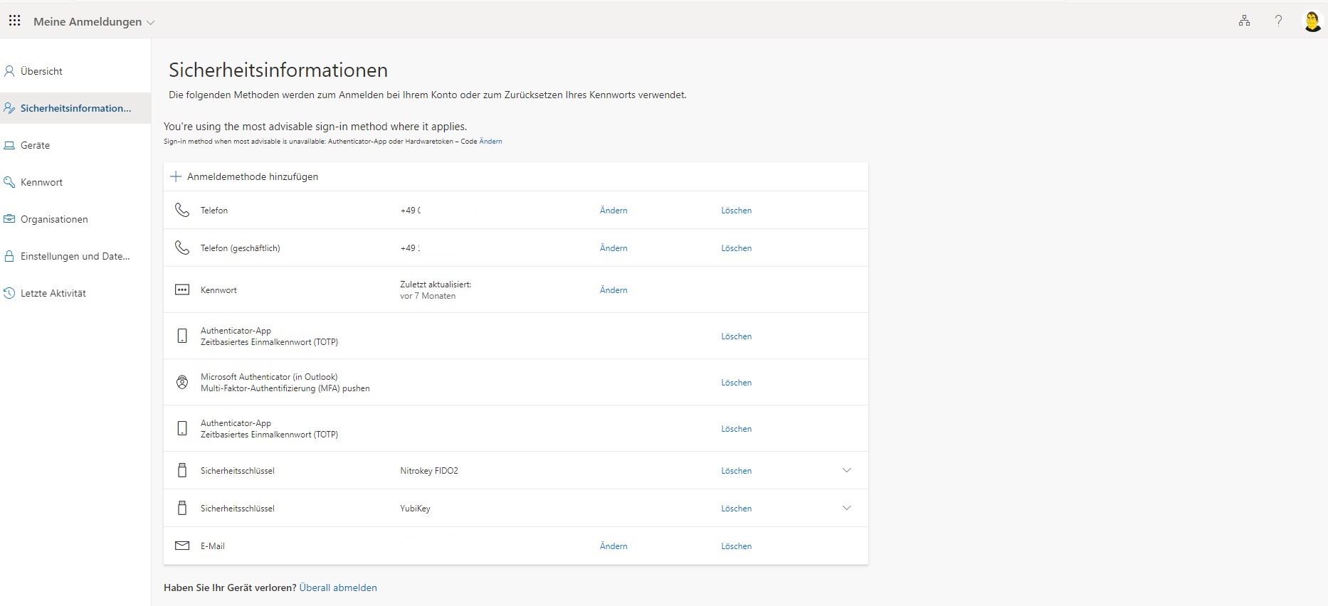This screenshot has width=1328, height=606.
Task: Click Ändern for the Kennwort row
Action: (613, 290)
